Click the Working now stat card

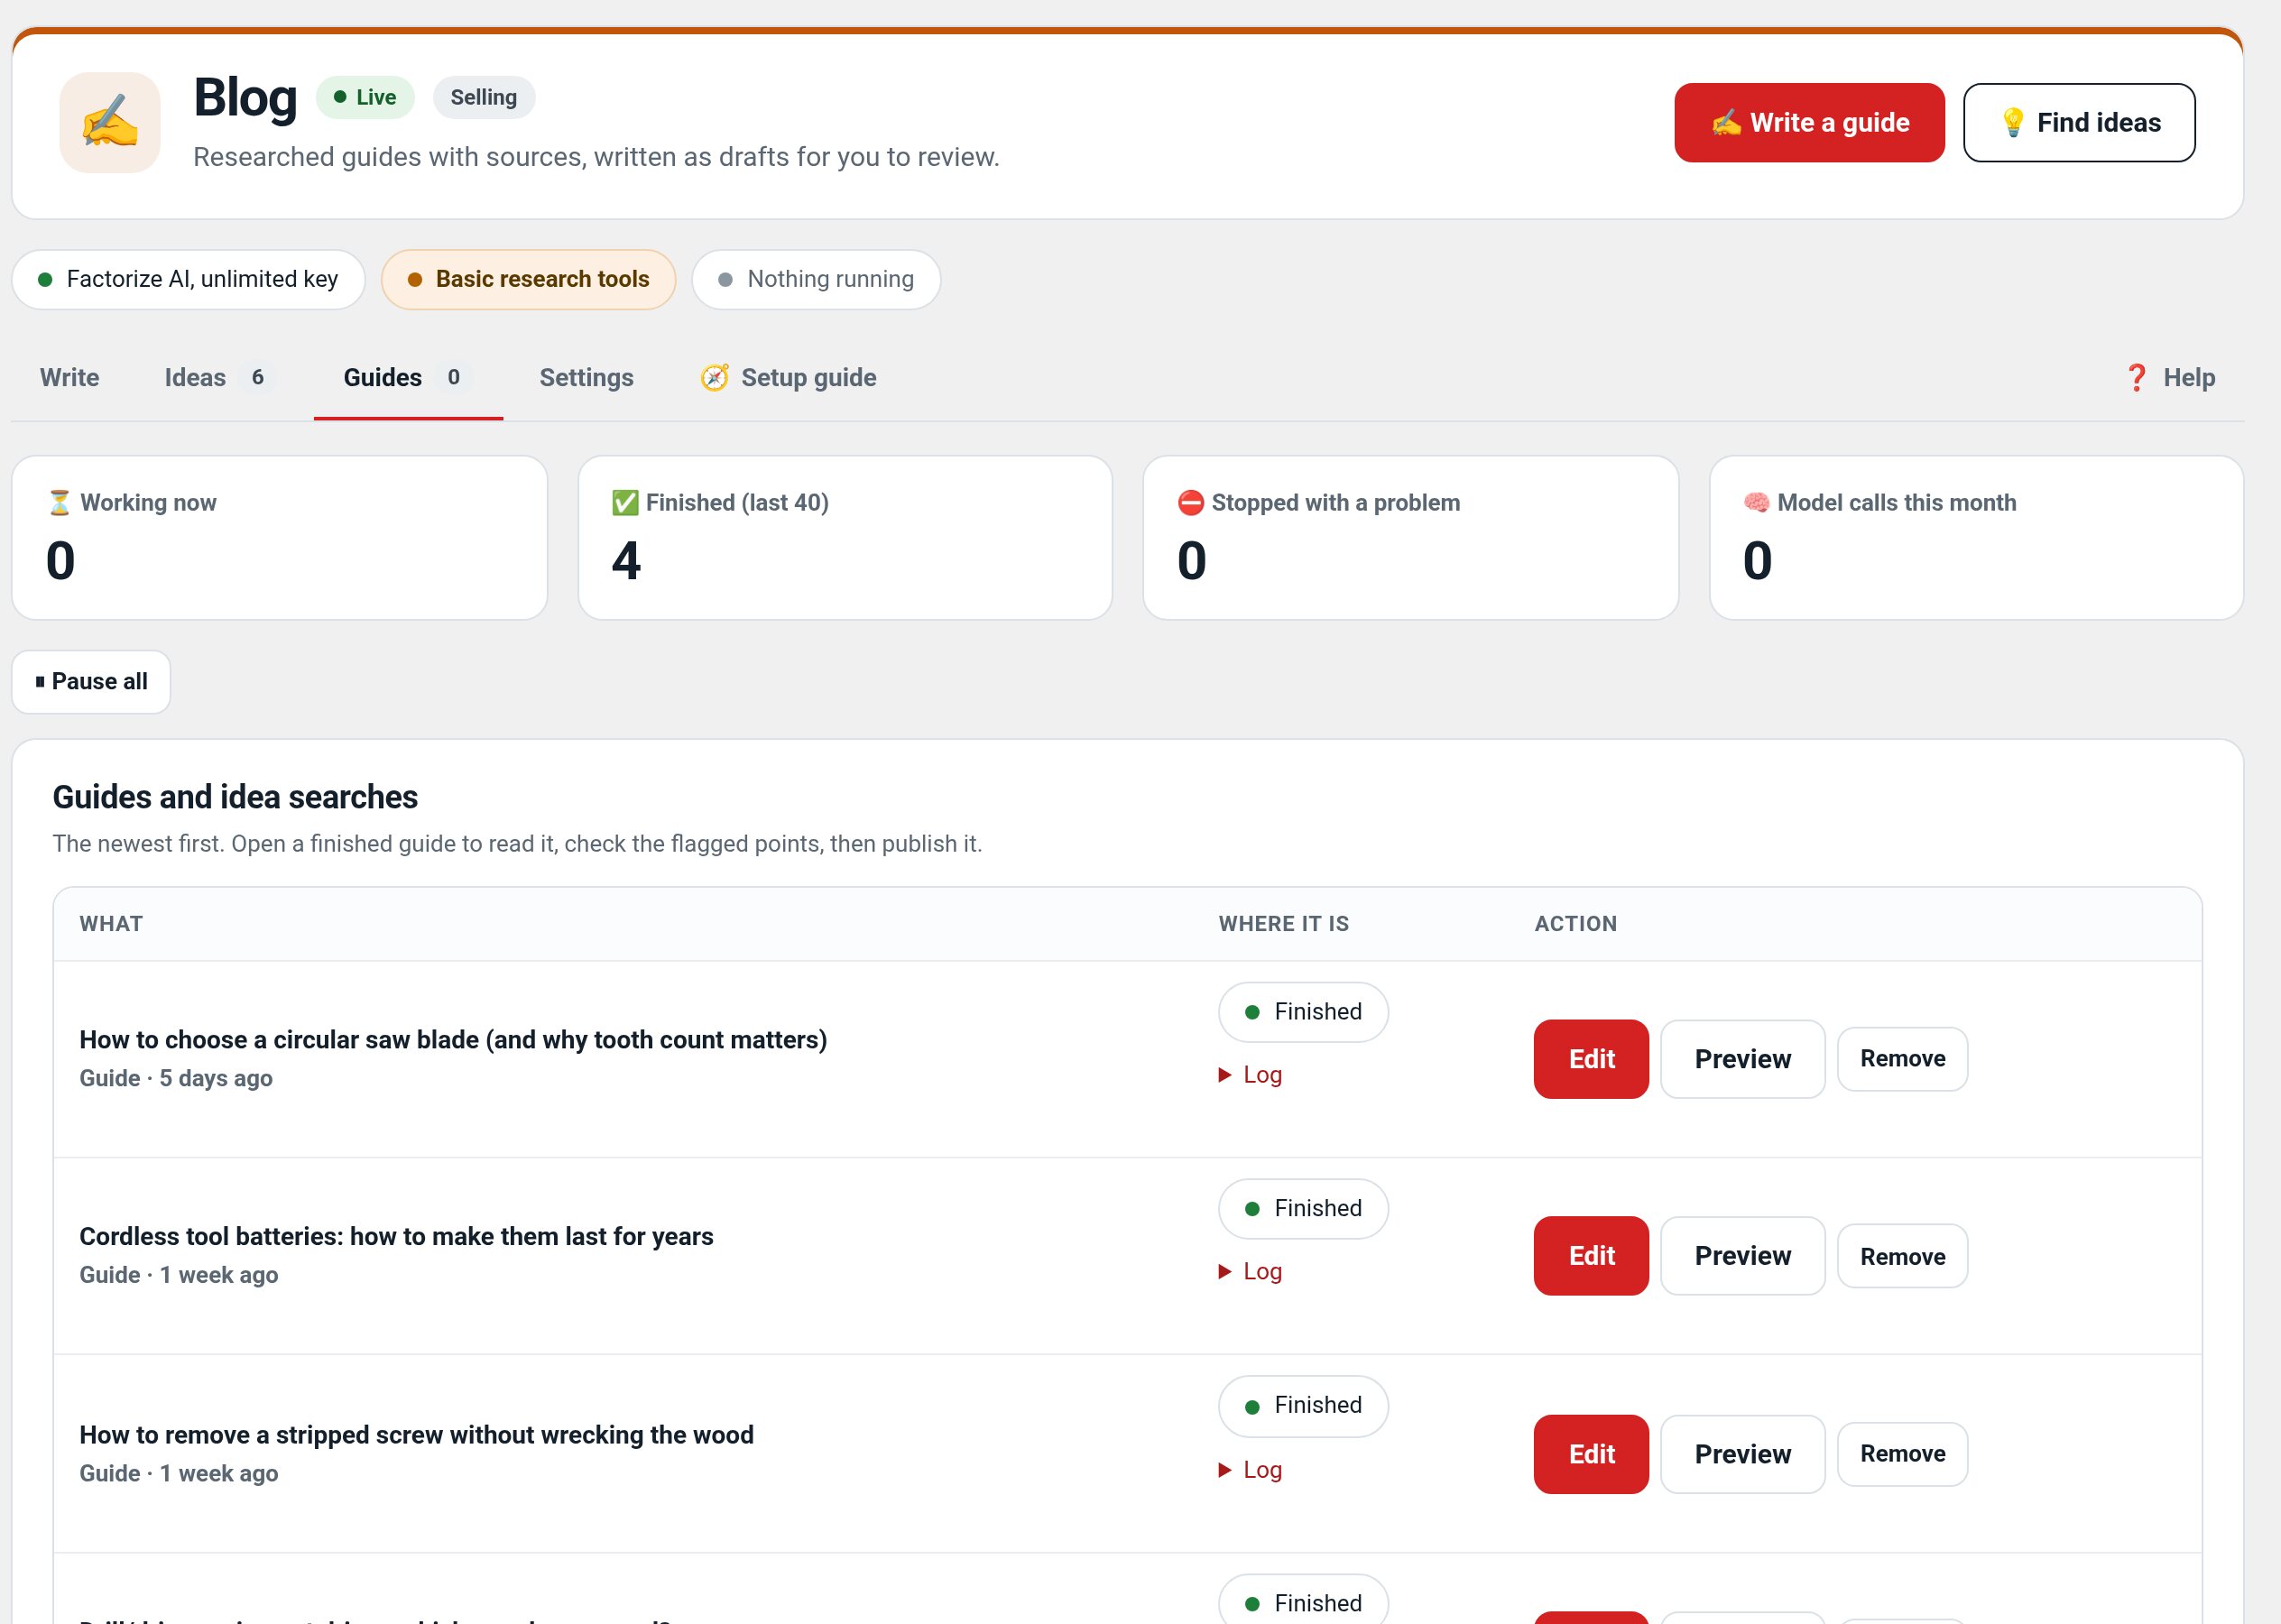pyautogui.click(x=279, y=538)
